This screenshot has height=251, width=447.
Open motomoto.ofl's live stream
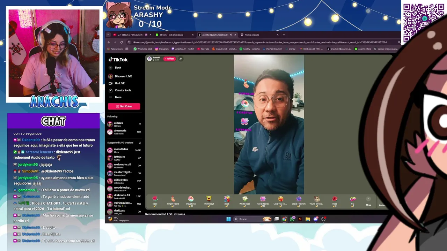(x=124, y=166)
